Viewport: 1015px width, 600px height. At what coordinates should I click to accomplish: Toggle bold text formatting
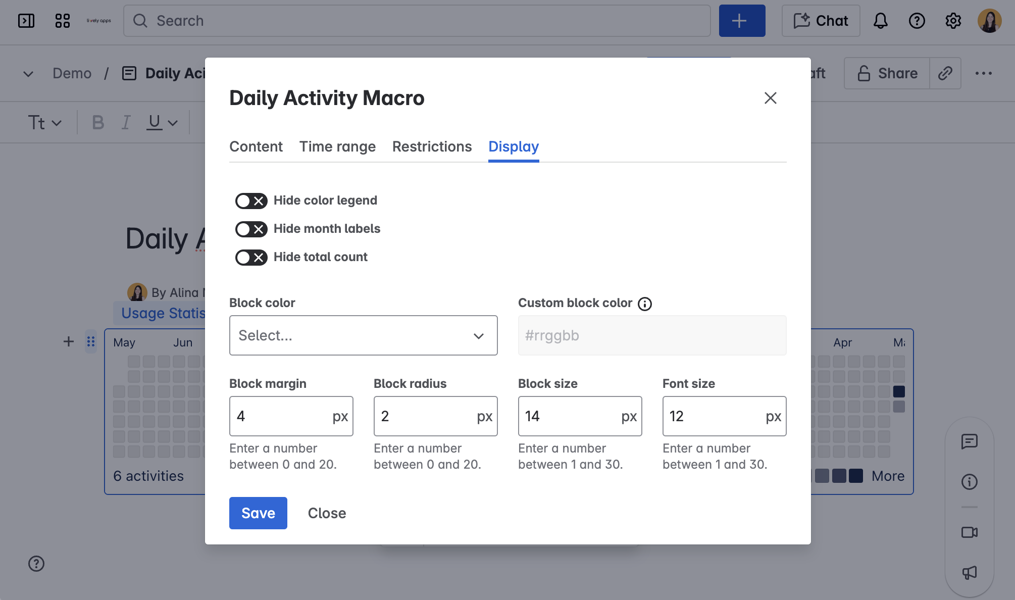coord(97,122)
